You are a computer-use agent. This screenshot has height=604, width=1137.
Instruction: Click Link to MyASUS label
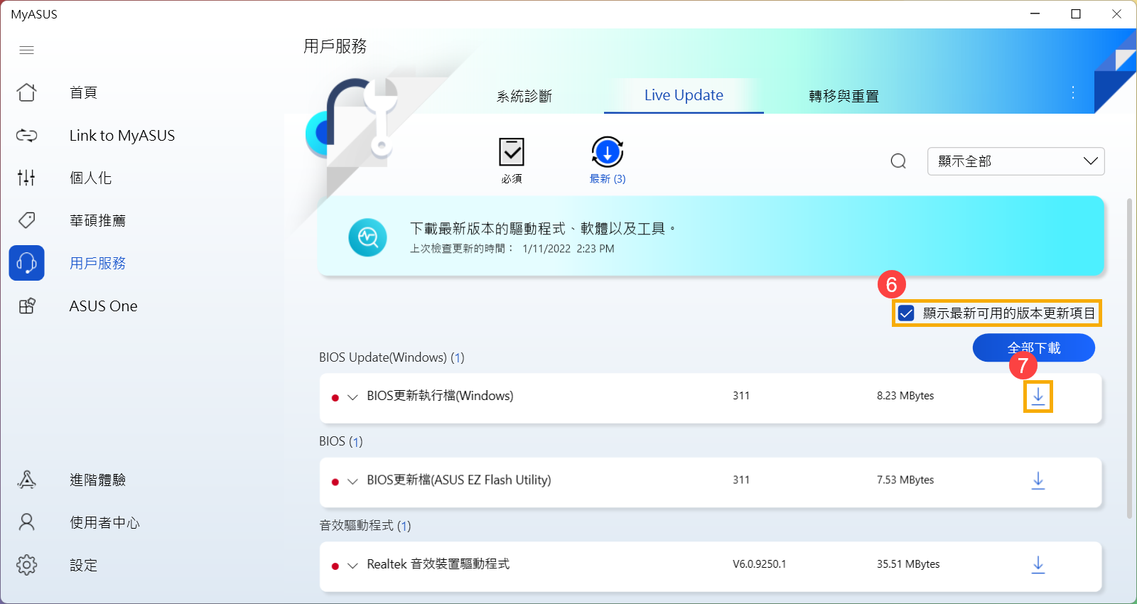[122, 135]
